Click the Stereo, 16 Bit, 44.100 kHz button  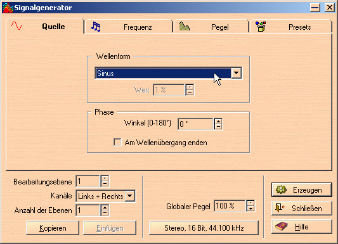point(204,228)
